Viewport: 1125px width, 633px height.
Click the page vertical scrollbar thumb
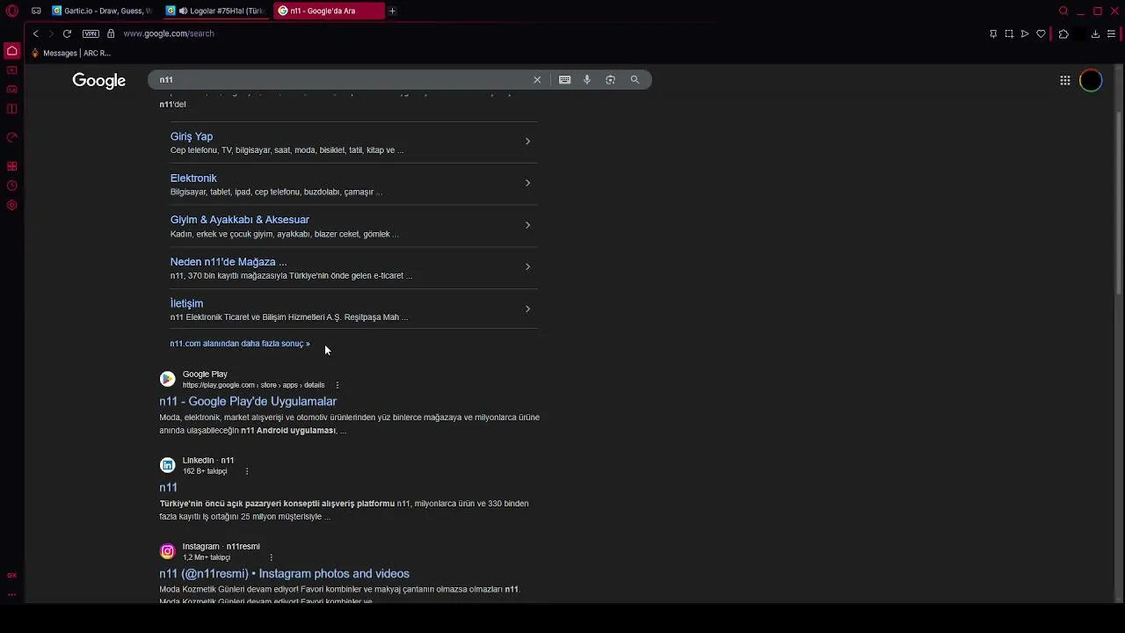1119,202
